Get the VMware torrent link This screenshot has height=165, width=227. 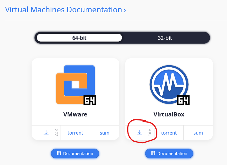pyautogui.click(x=75, y=133)
